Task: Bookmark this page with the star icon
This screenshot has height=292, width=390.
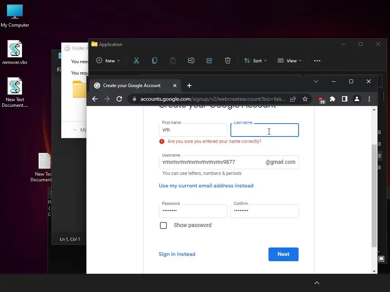Action: pyautogui.click(x=305, y=99)
